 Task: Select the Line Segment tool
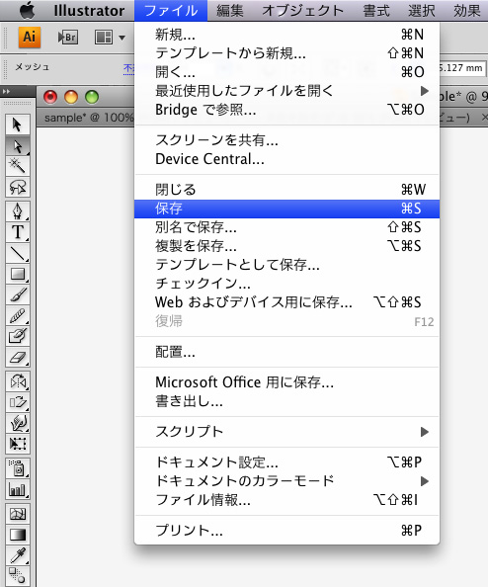click(17, 253)
